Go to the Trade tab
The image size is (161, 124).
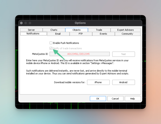99,30
